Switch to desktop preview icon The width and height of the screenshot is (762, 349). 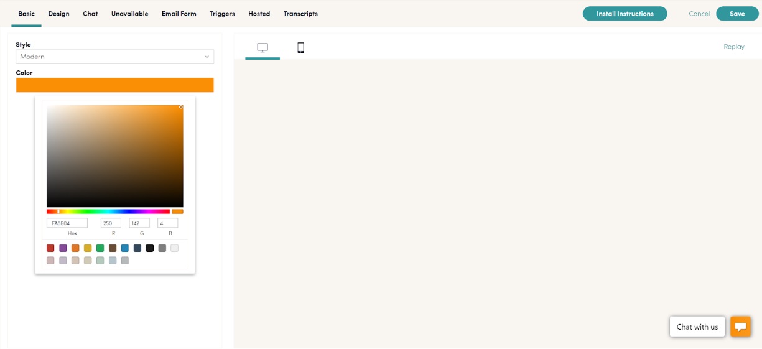coord(263,48)
